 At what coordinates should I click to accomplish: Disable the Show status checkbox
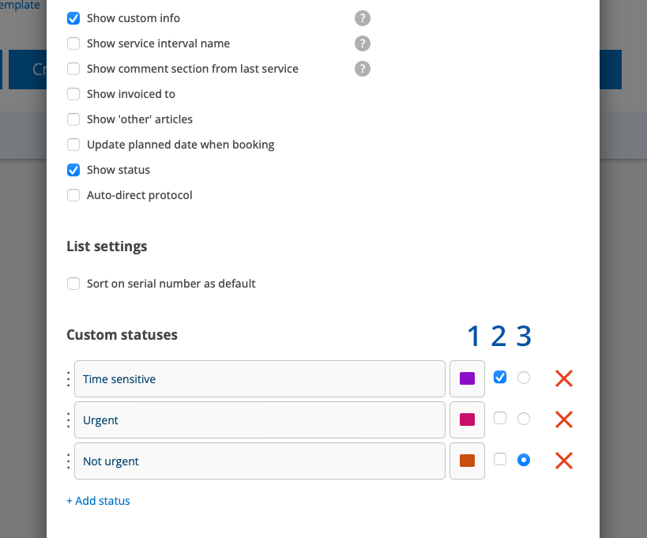tap(73, 170)
